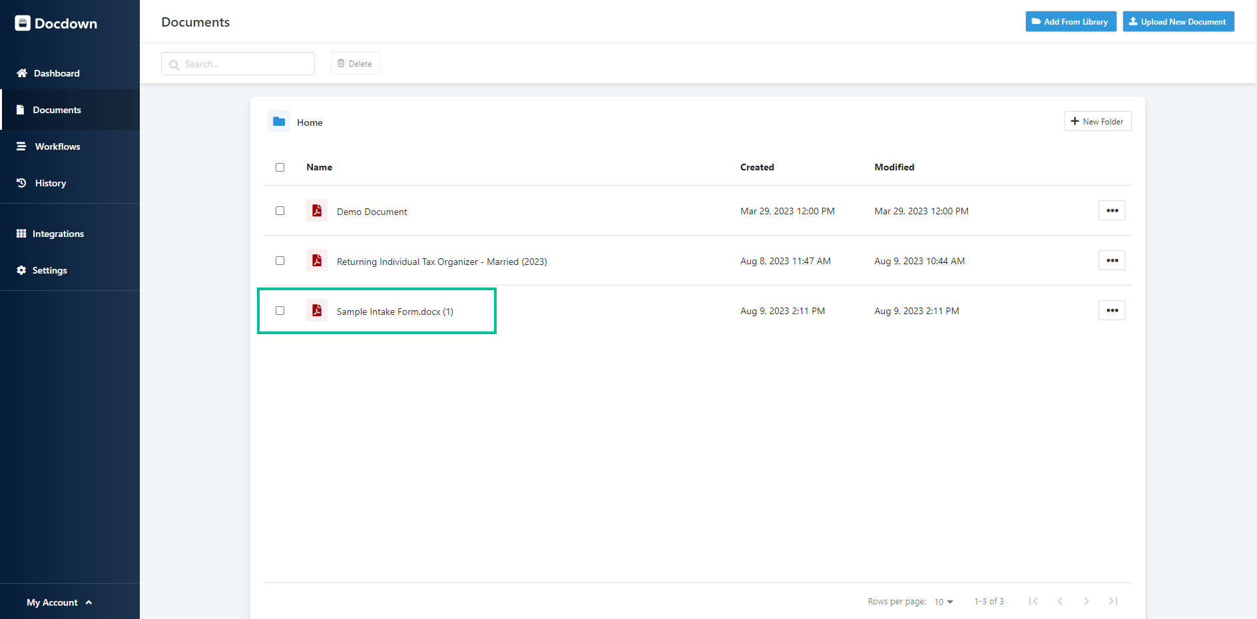
Task: Click the PDF icon beside Demo Document
Action: [x=317, y=210]
